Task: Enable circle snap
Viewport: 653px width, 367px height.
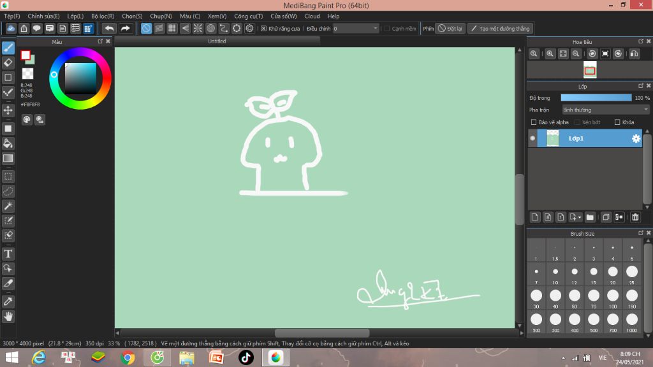Action: (x=210, y=28)
